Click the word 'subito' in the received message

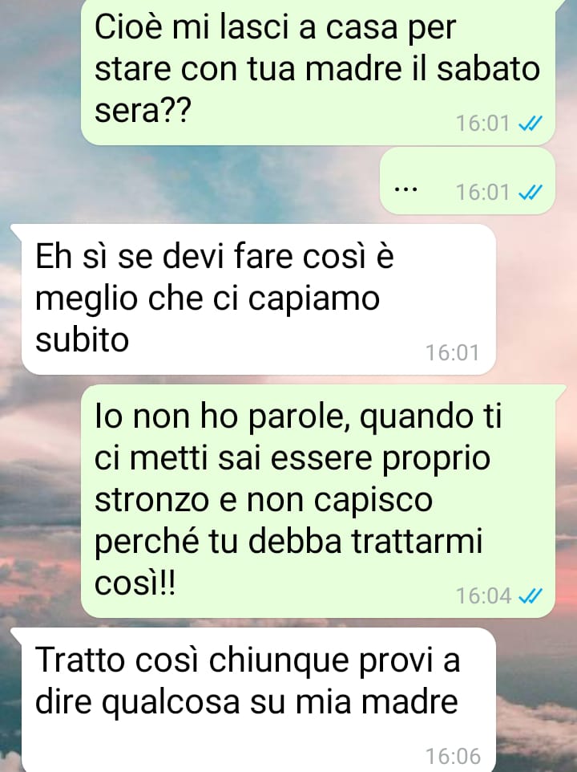tap(82, 339)
